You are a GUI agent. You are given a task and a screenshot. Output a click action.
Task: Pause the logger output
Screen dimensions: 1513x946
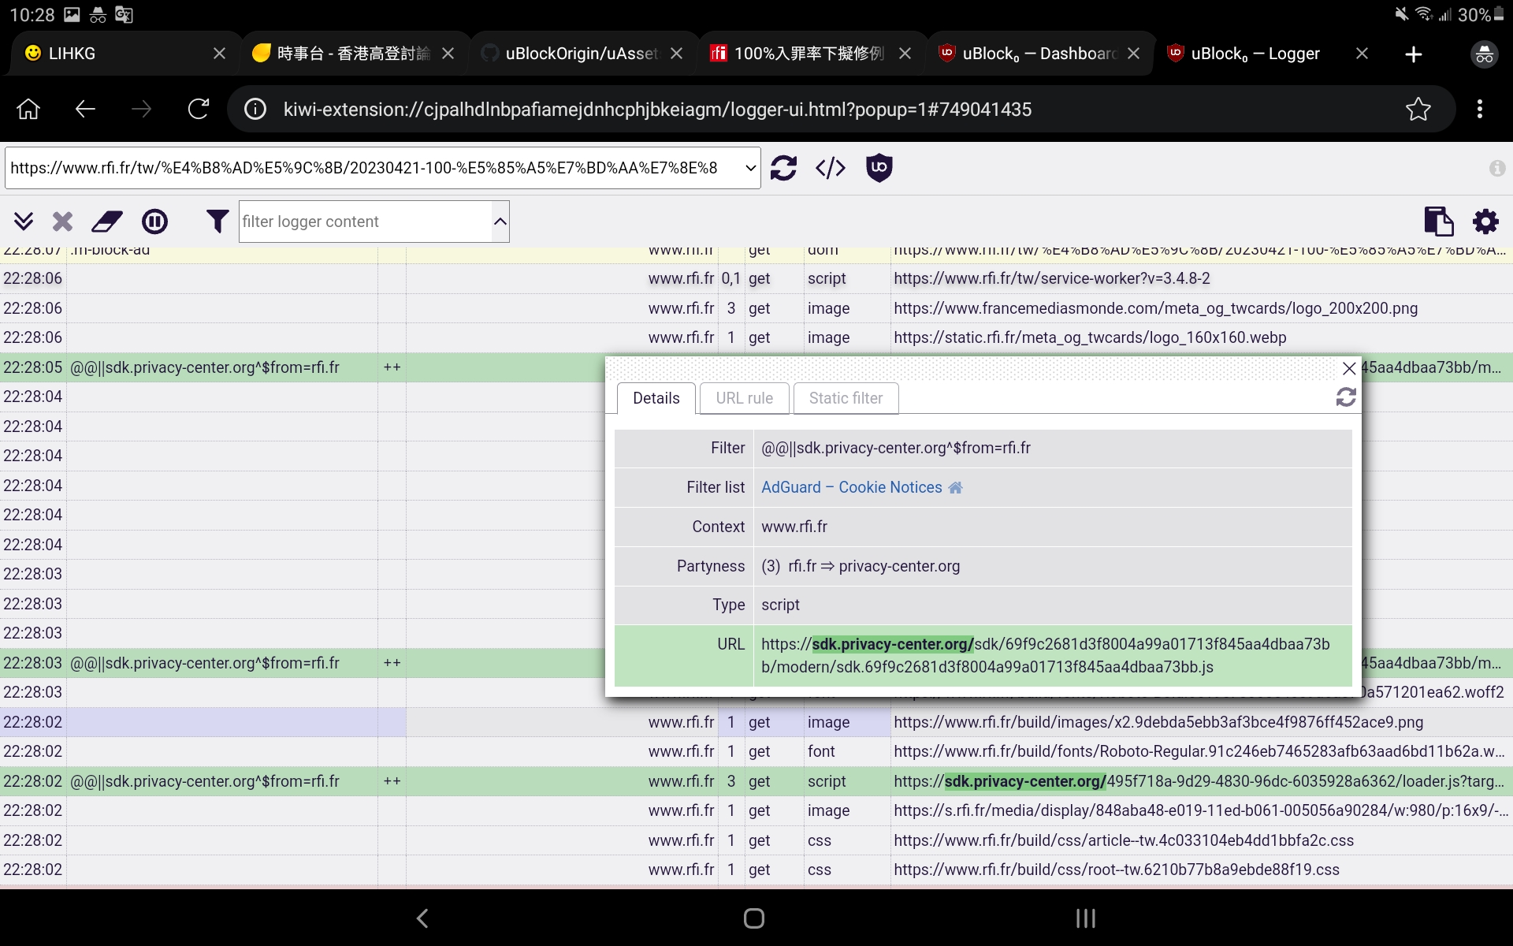154,222
